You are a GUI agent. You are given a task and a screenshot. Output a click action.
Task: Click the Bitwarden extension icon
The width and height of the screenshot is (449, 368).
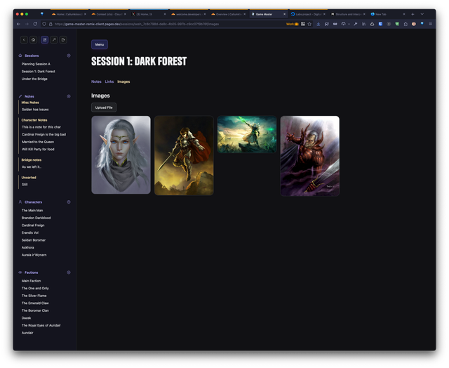[x=380, y=24]
